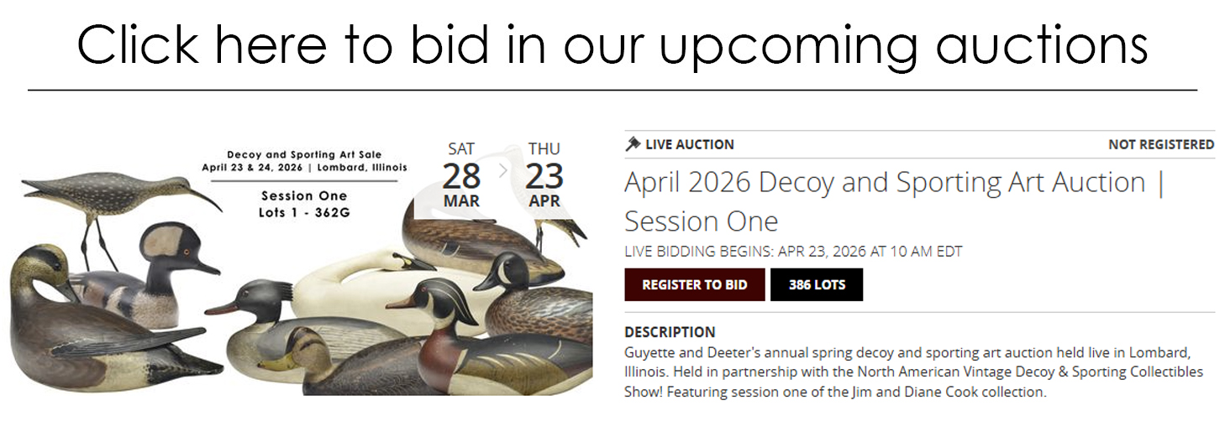Select the SAT 28 MAR start date
This screenshot has height=437, width=1225.
[x=461, y=175]
